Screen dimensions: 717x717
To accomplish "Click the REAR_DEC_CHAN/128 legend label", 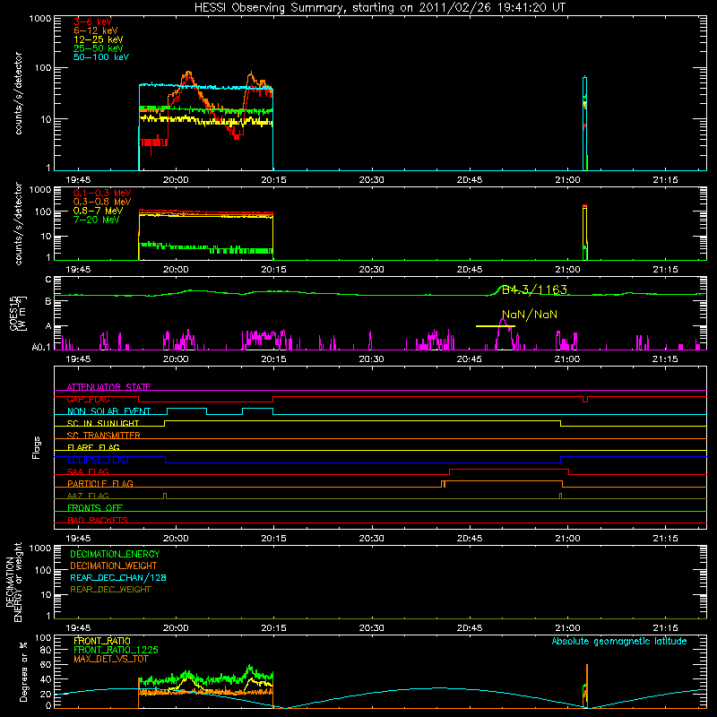I will click(x=118, y=578).
